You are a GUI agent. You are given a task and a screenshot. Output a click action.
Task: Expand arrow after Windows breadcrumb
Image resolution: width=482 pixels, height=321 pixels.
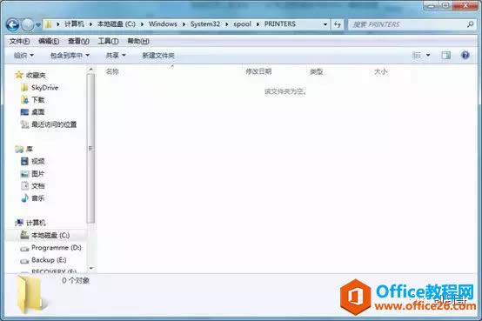point(184,24)
